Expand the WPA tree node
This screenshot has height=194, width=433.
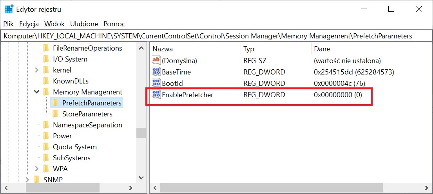(37, 169)
